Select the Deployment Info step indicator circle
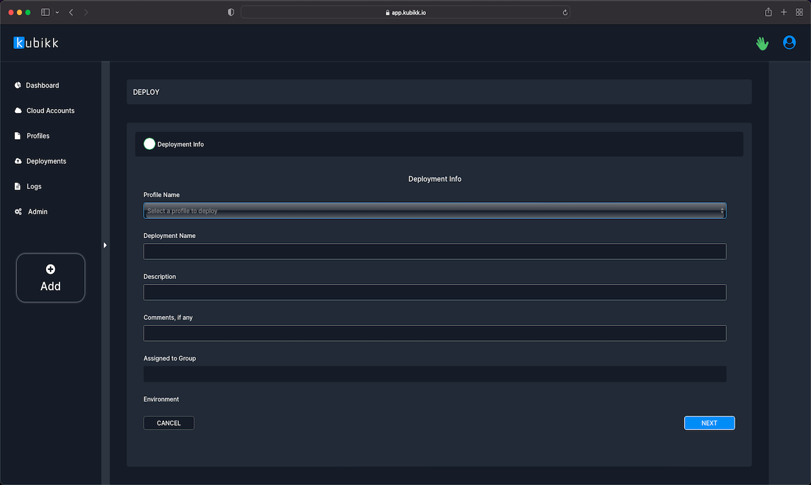This screenshot has width=811, height=485. click(x=149, y=144)
